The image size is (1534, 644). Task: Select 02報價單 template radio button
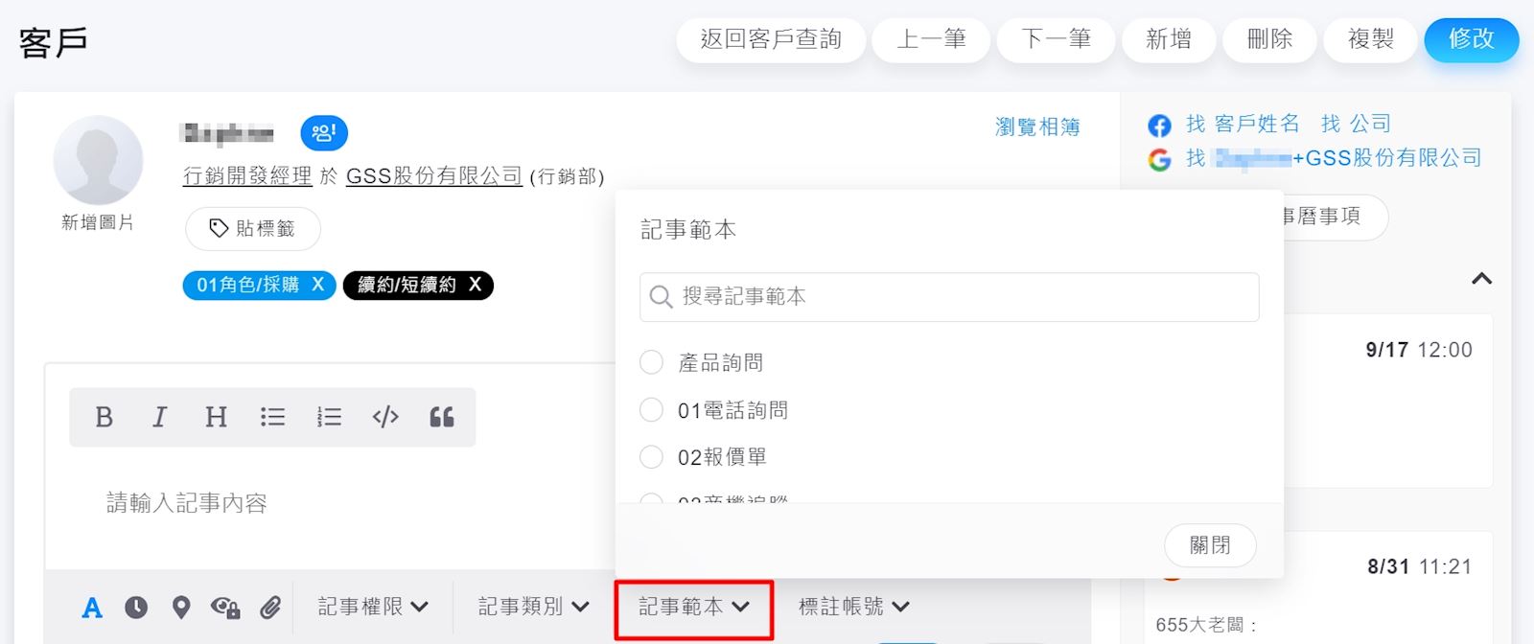(x=651, y=457)
